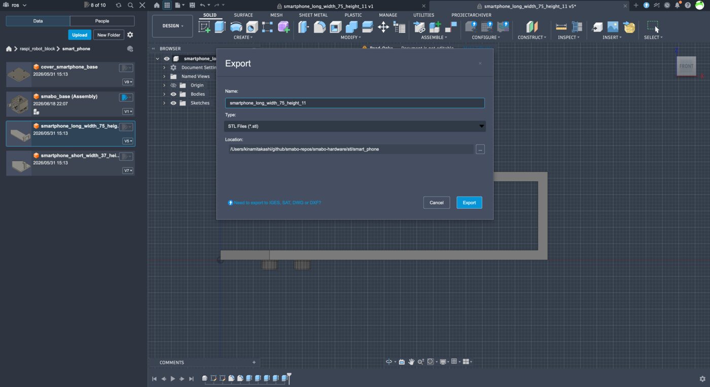
Task: Open the UTILITIES tab
Action: tap(423, 15)
